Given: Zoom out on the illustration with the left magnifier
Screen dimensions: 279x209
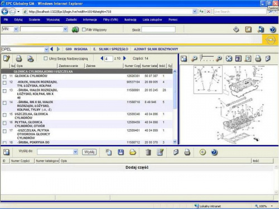Looking at the screenshot, I should point(194,59).
